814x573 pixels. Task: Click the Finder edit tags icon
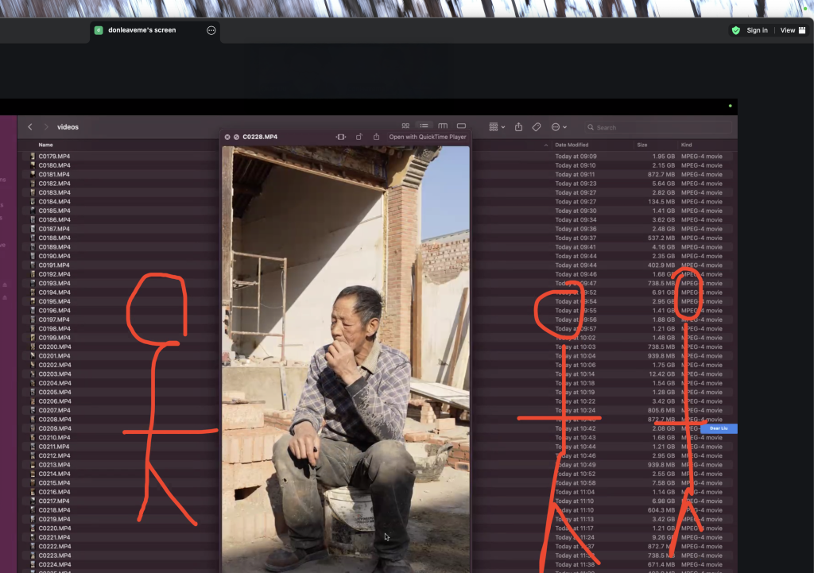click(537, 127)
